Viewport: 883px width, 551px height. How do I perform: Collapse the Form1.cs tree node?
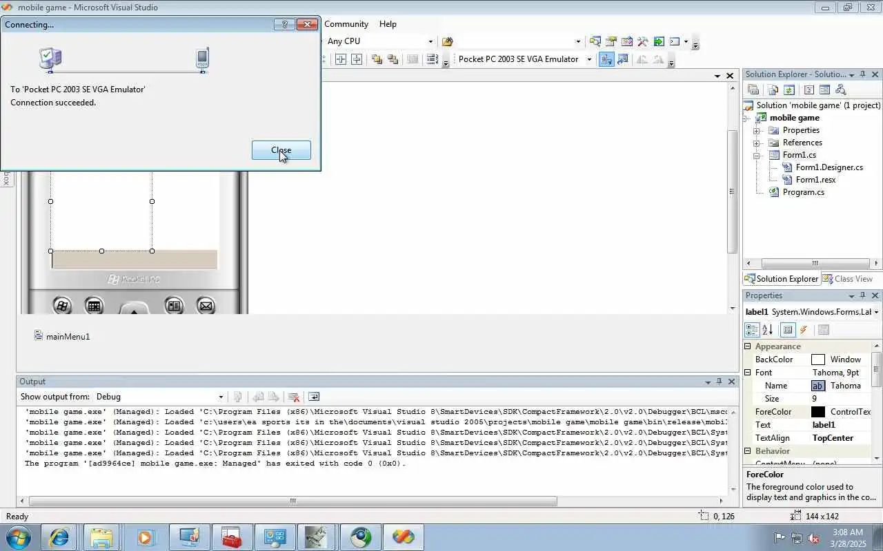(x=757, y=155)
